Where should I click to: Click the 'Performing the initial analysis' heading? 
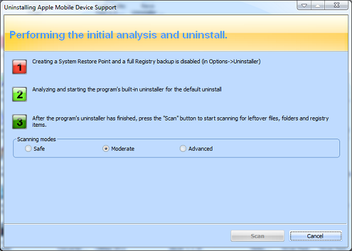118,35
